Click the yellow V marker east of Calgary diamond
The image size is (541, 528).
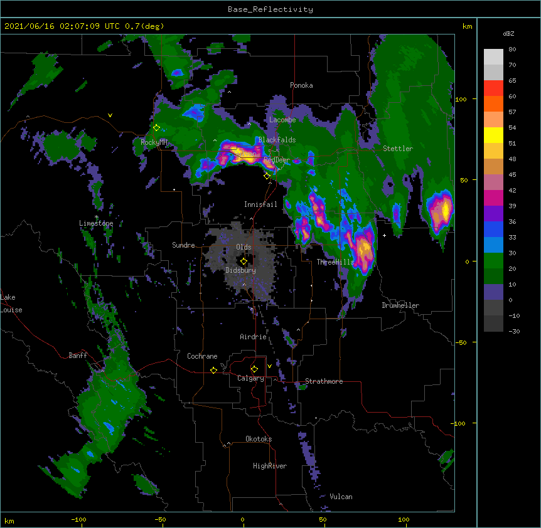pyautogui.click(x=269, y=366)
